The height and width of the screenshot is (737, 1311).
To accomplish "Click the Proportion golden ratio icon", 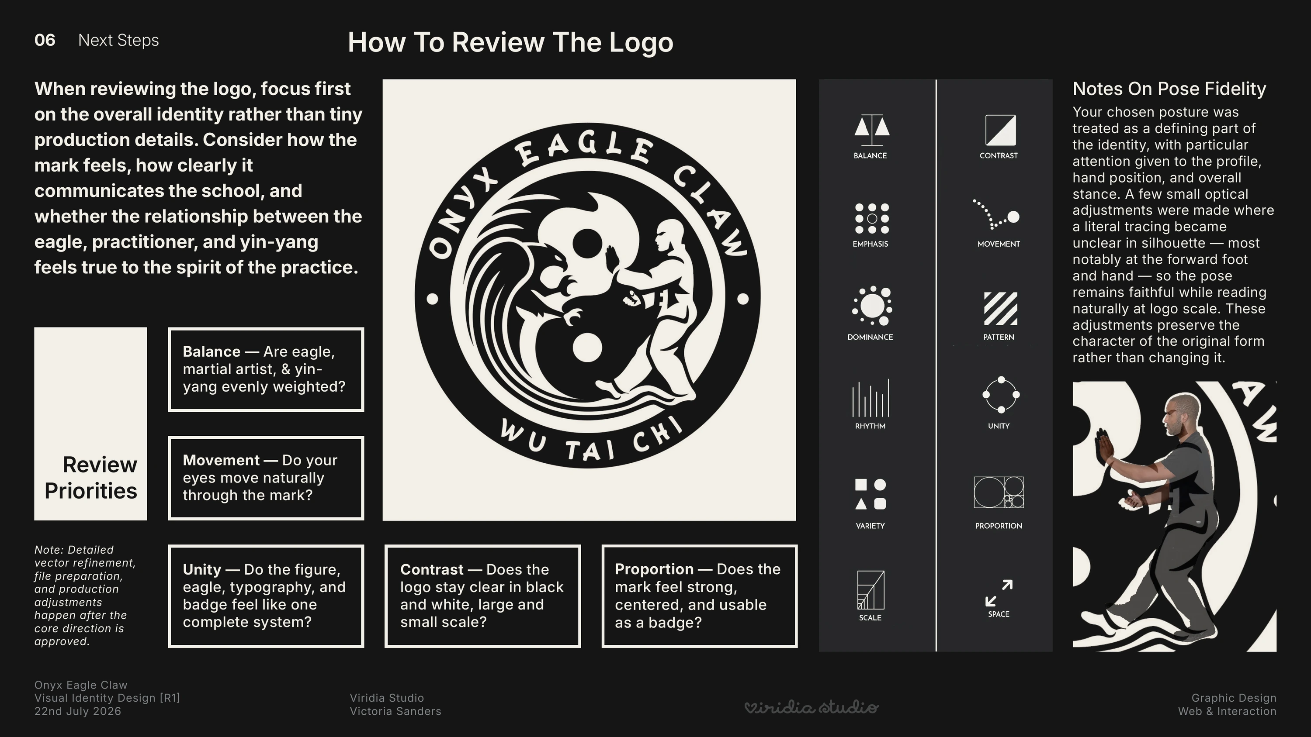I will tap(999, 492).
